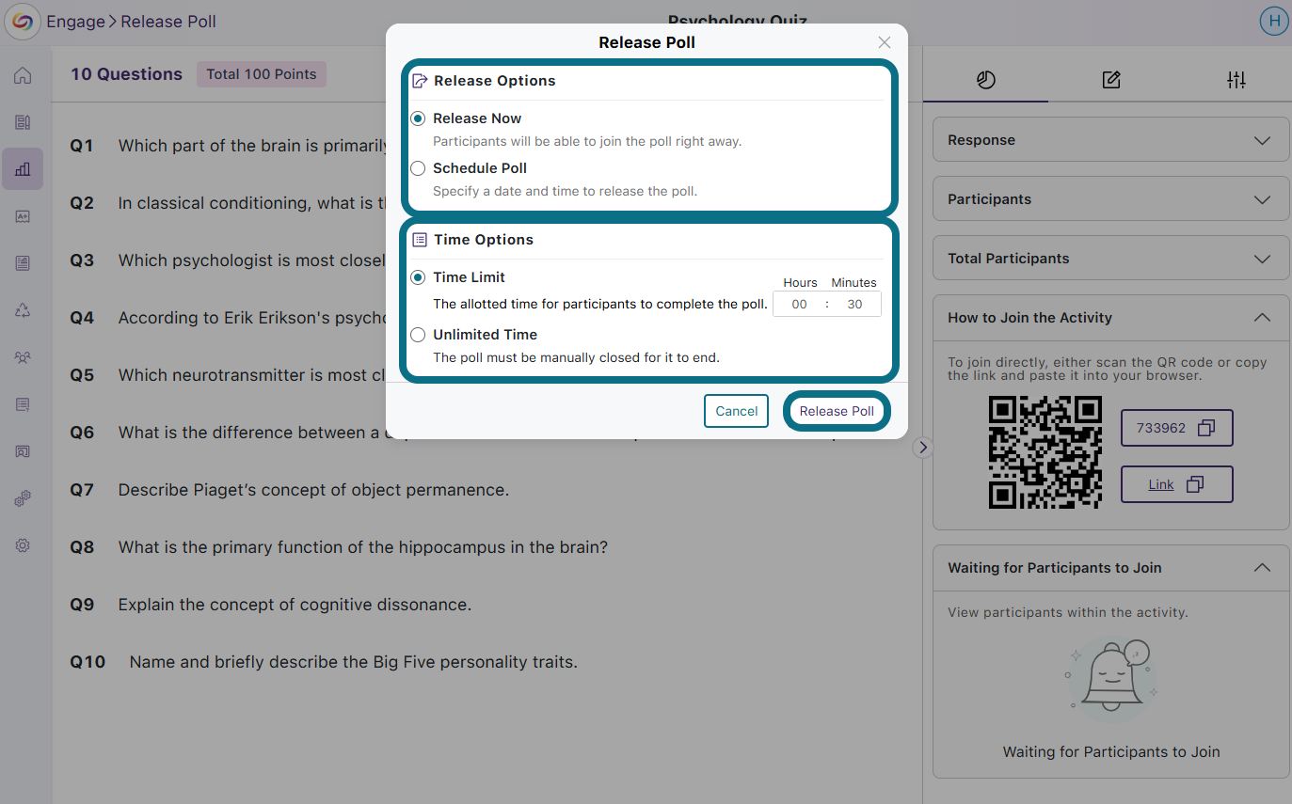Screen dimensions: 1292x804
Task: Open the bar chart poll icon in sidebar
Action: click(x=23, y=169)
